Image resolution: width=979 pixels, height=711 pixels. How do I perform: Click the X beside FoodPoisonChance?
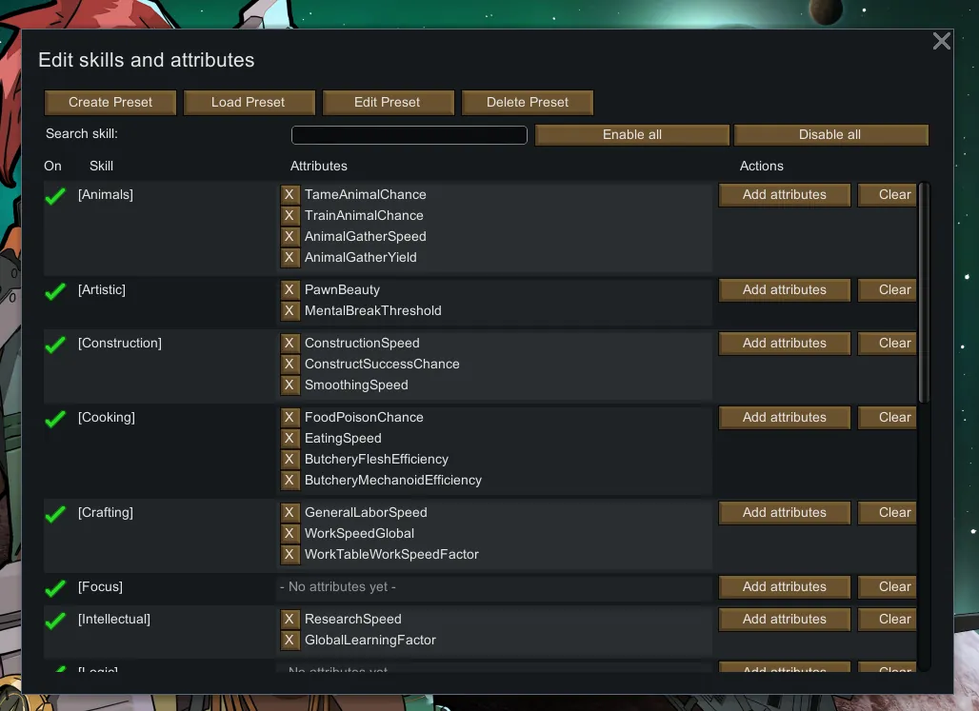(x=290, y=417)
